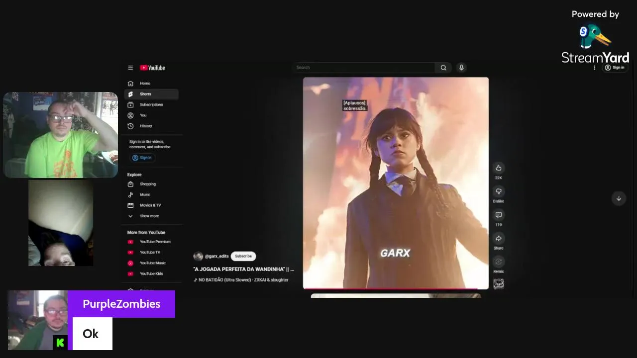Open Music under Explore

pyautogui.click(x=151, y=195)
